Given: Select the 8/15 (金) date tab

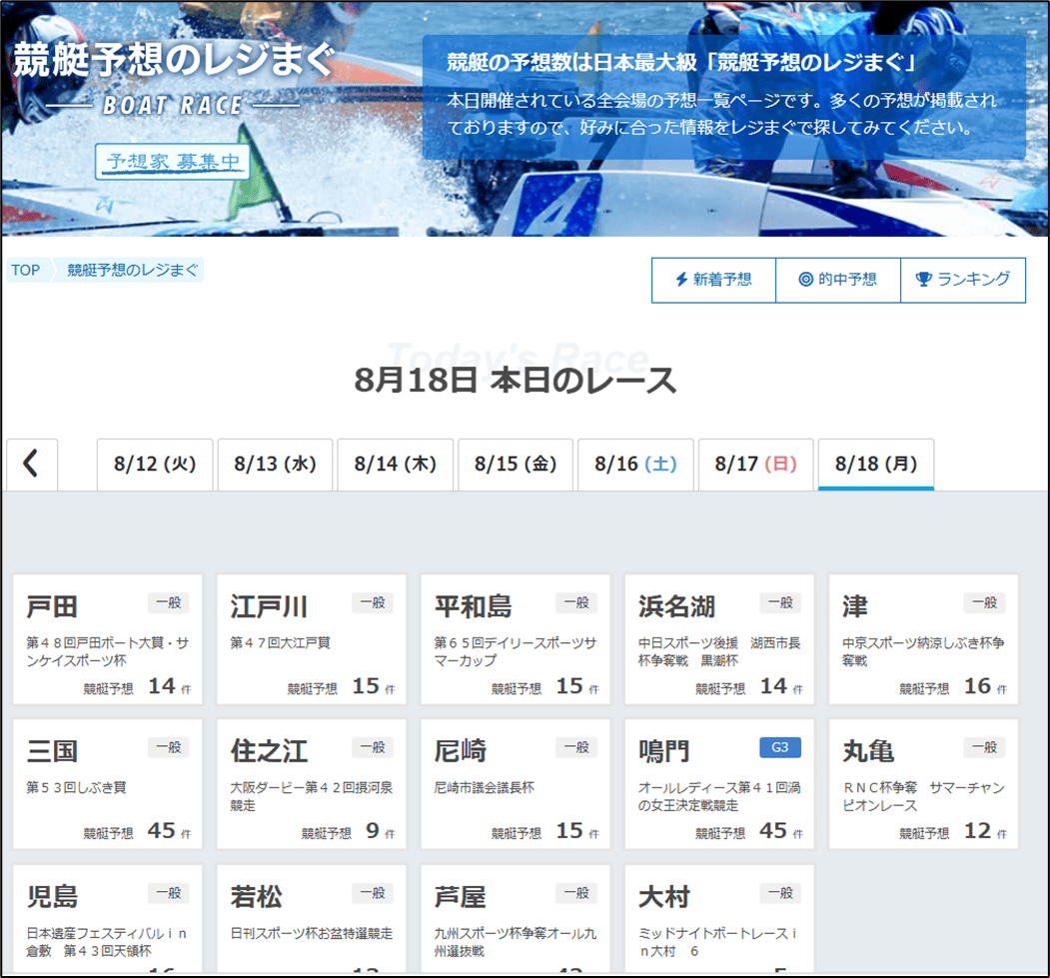Looking at the screenshot, I should [516, 465].
